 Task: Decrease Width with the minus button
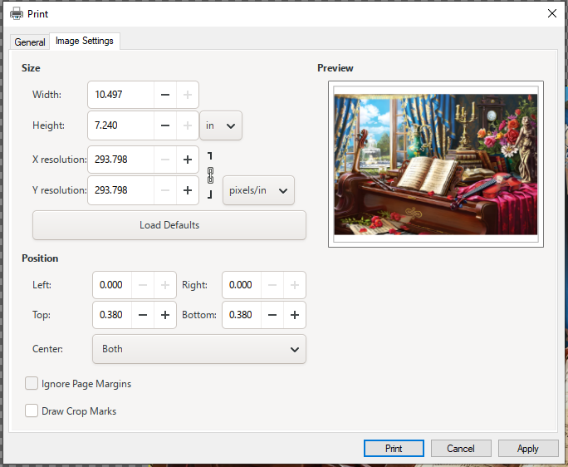[x=165, y=95]
